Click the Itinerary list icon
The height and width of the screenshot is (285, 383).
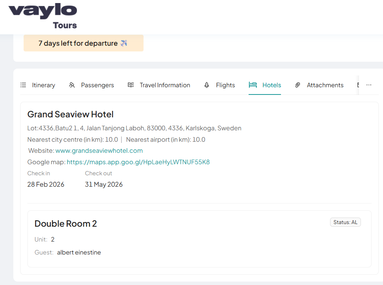(23, 85)
